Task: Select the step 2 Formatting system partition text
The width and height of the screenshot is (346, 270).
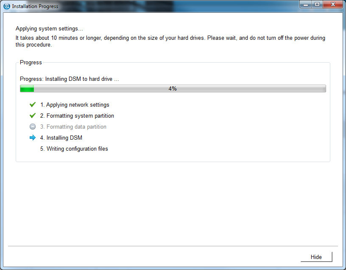Action: (x=80, y=116)
